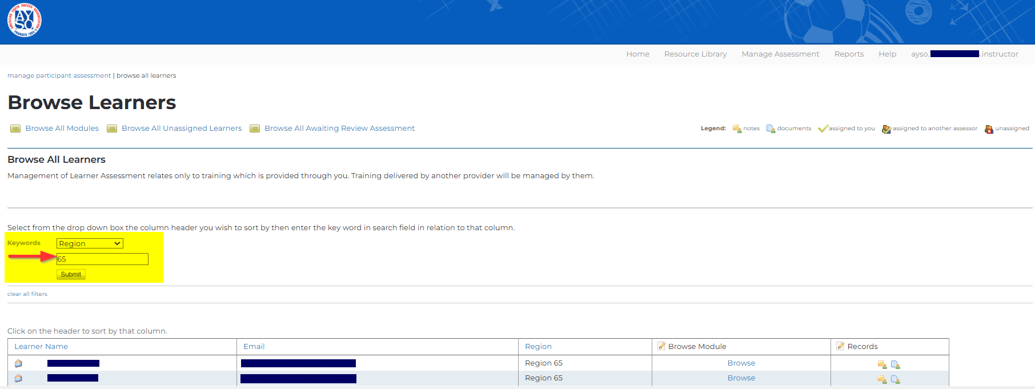Click the keyword search field containing 65
1035x389 pixels.
[x=102, y=259]
